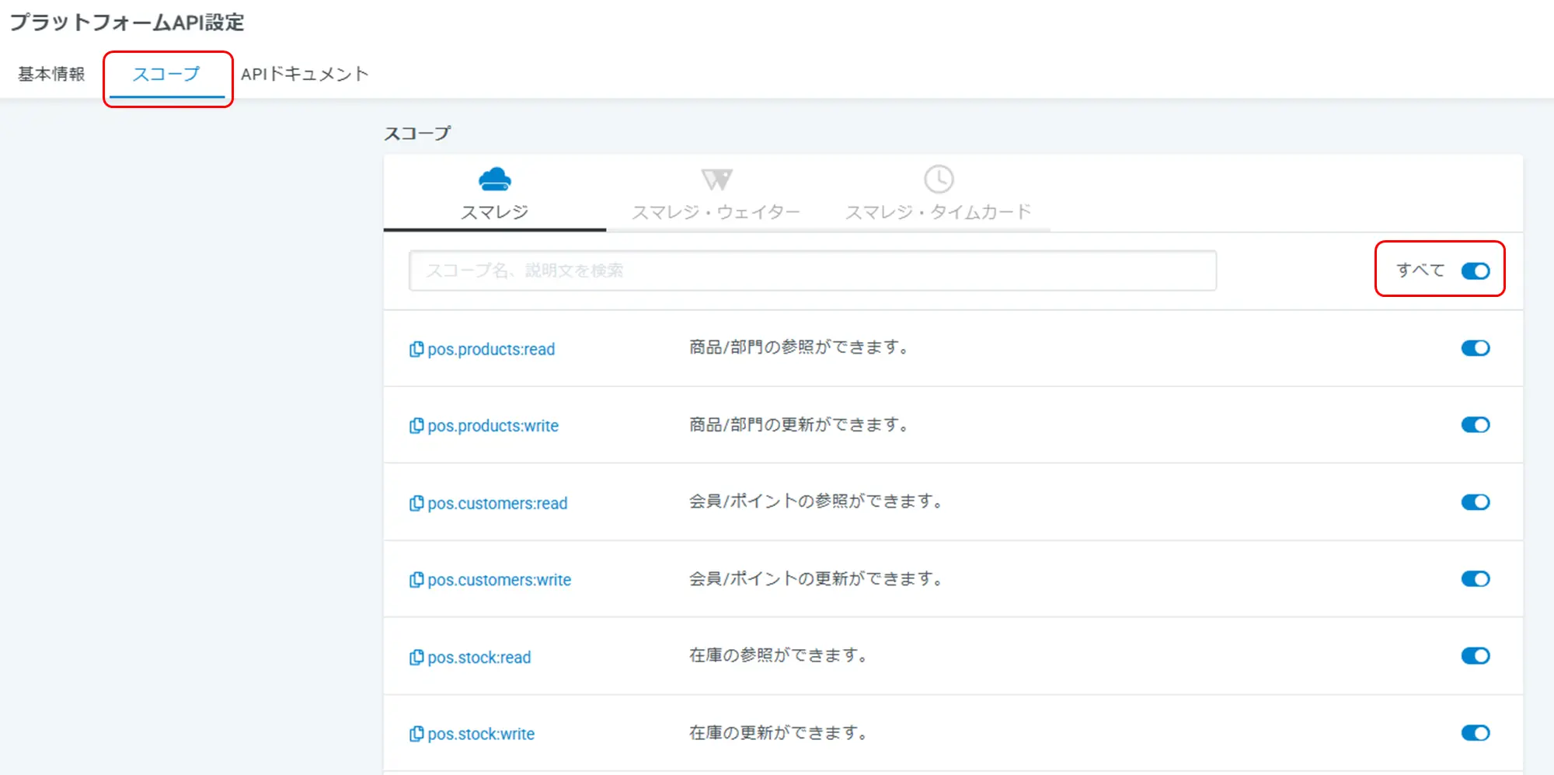The width and height of the screenshot is (1554, 775).
Task: Click the 会員/ポイントの参照ができます。 description
Action: pyautogui.click(x=817, y=501)
